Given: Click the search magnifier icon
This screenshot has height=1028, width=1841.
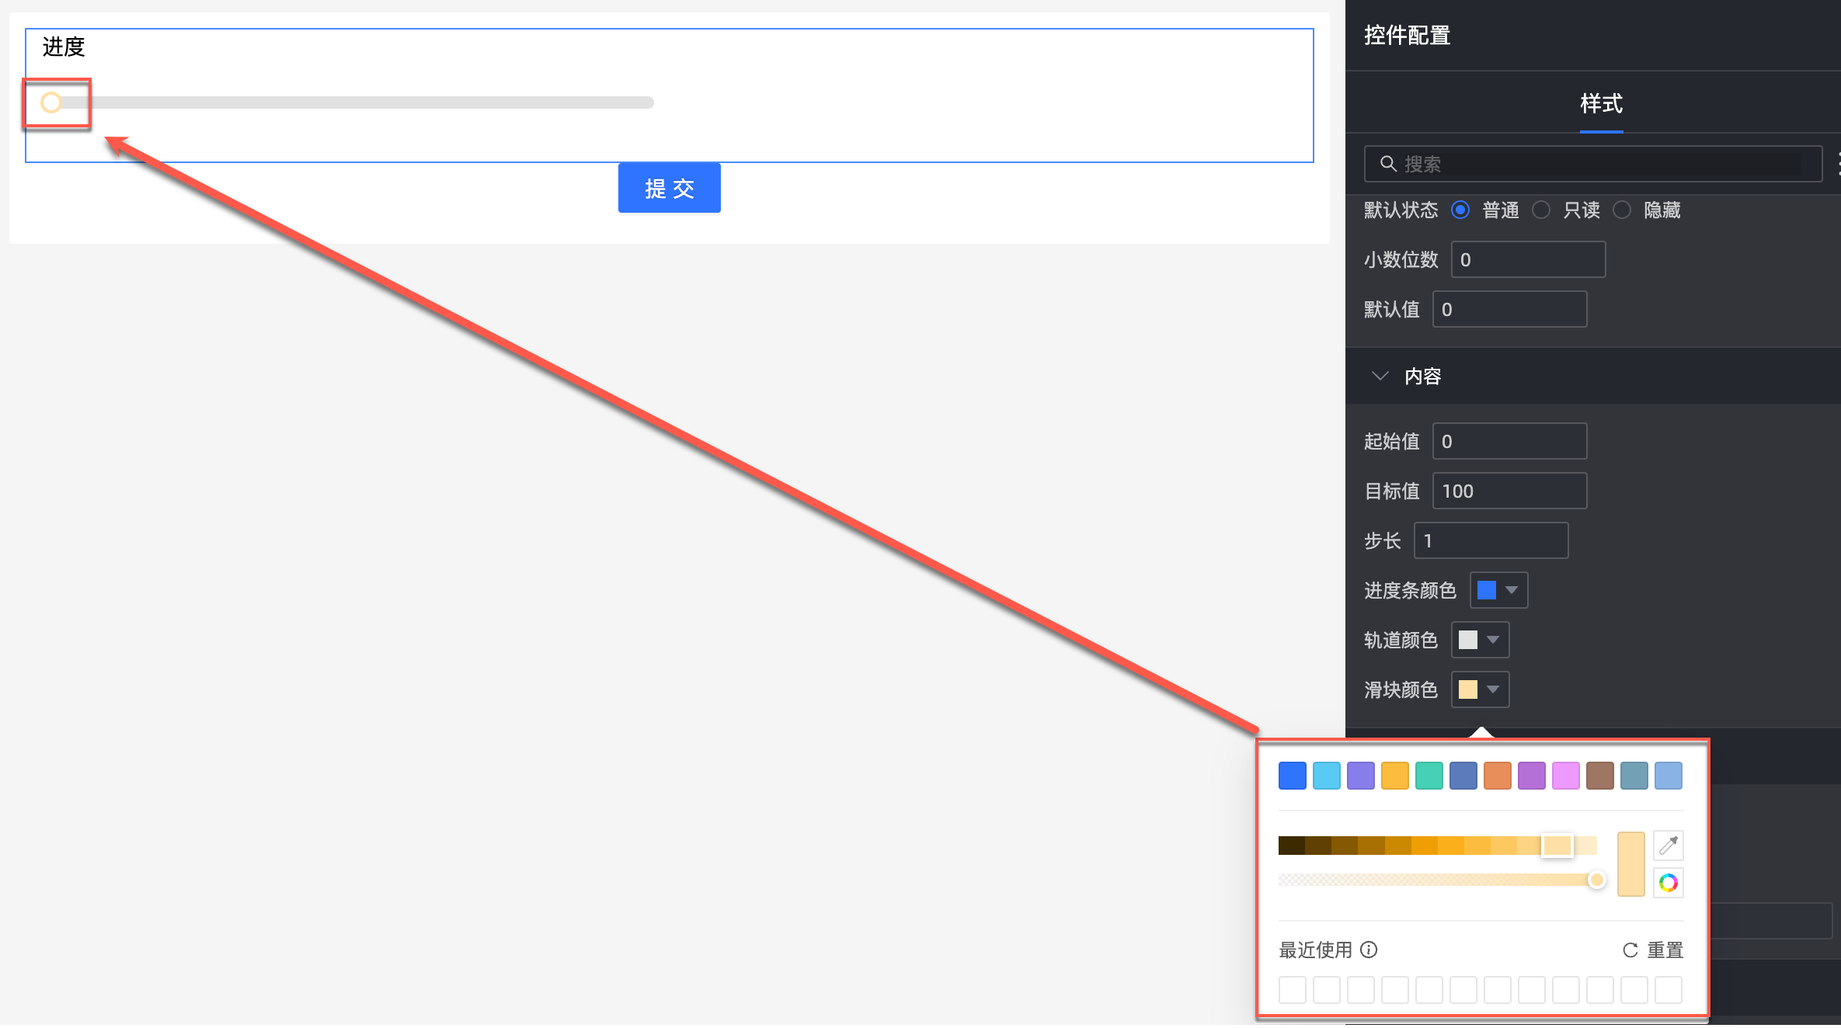Looking at the screenshot, I should [1387, 164].
